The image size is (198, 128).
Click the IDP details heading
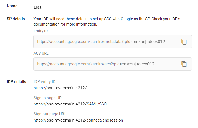coord(16,82)
